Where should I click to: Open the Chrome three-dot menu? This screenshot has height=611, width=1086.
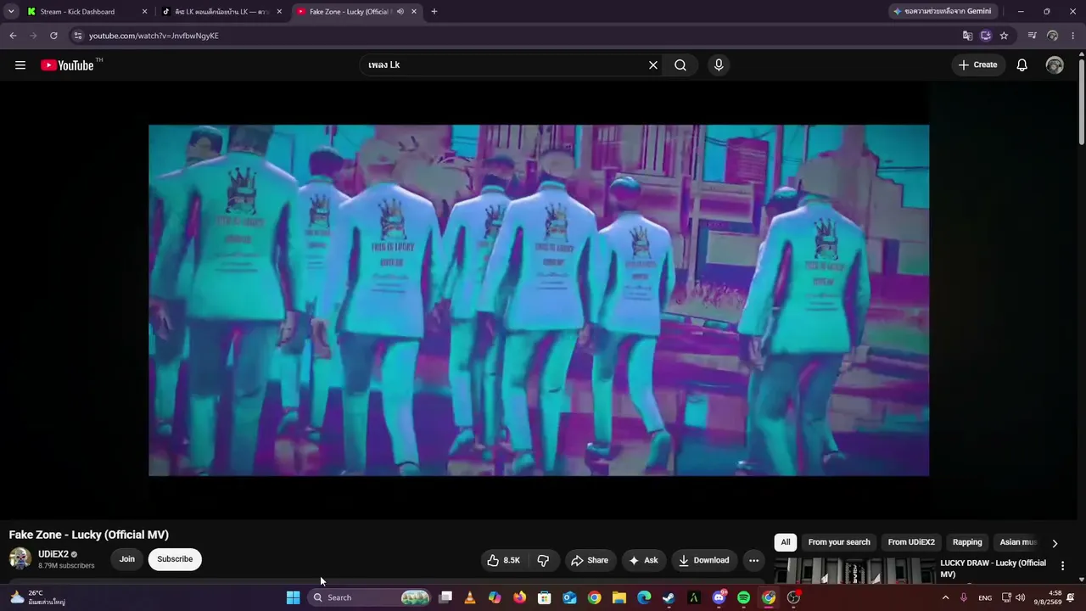pos(1073,36)
